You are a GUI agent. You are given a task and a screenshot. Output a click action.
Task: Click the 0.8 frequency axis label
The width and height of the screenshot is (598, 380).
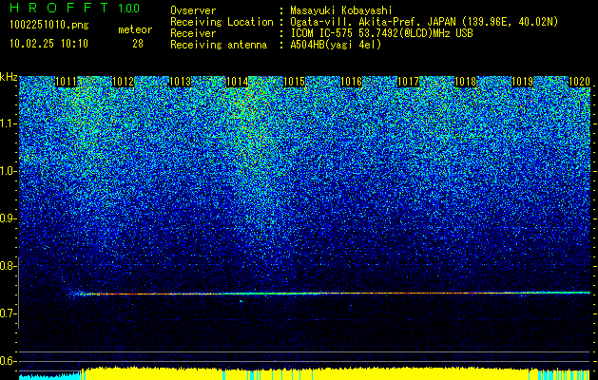pos(8,266)
